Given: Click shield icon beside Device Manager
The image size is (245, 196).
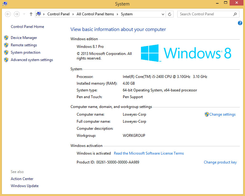Looking at the screenshot, I should point(6,38).
